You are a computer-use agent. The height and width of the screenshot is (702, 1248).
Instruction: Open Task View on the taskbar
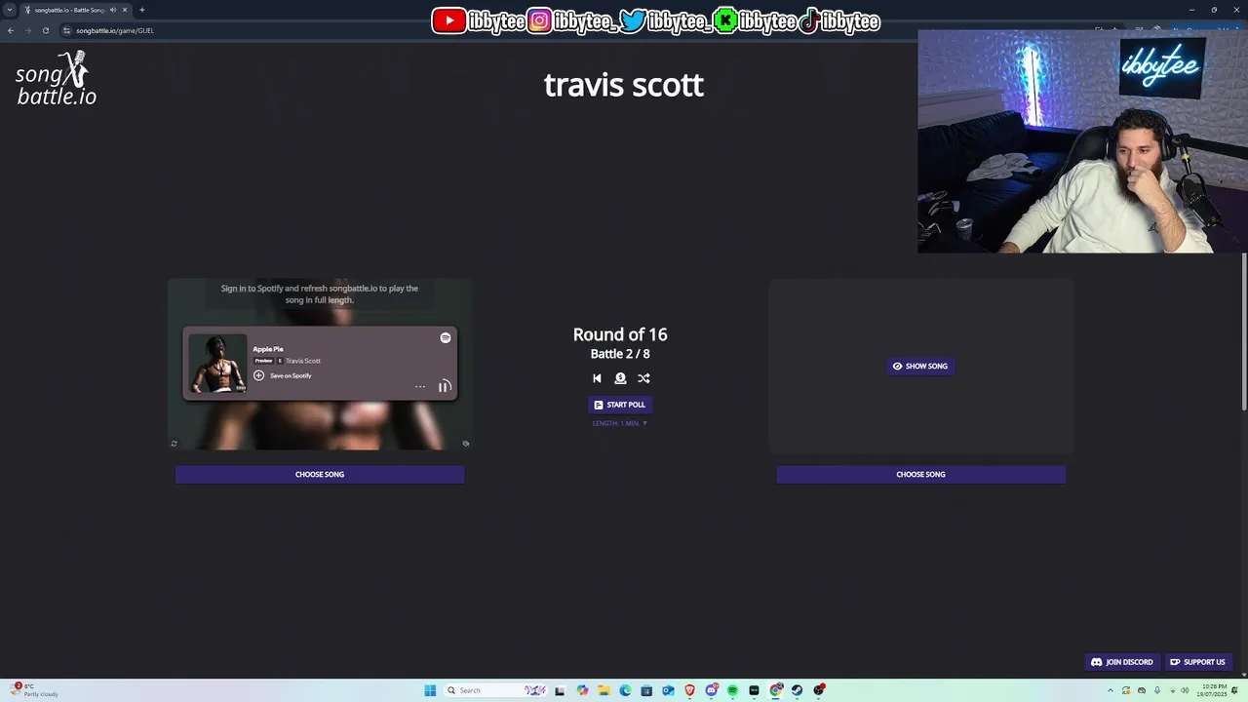(560, 690)
